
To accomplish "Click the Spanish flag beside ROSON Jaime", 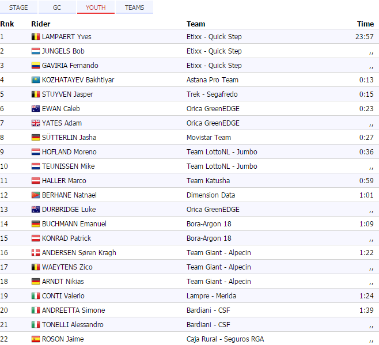I will click(36, 339).
